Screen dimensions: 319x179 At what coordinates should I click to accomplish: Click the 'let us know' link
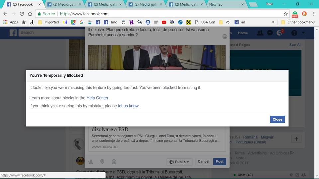pos(128,106)
